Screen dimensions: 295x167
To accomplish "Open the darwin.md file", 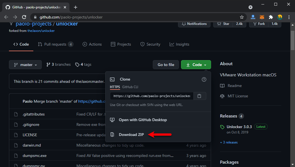I will (32, 145).
